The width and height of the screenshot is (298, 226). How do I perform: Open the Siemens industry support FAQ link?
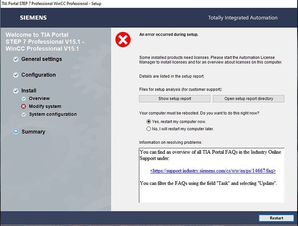(x=213, y=171)
